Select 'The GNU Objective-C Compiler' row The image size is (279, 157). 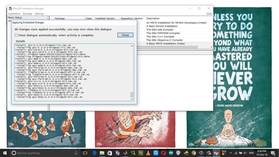coord(165,40)
